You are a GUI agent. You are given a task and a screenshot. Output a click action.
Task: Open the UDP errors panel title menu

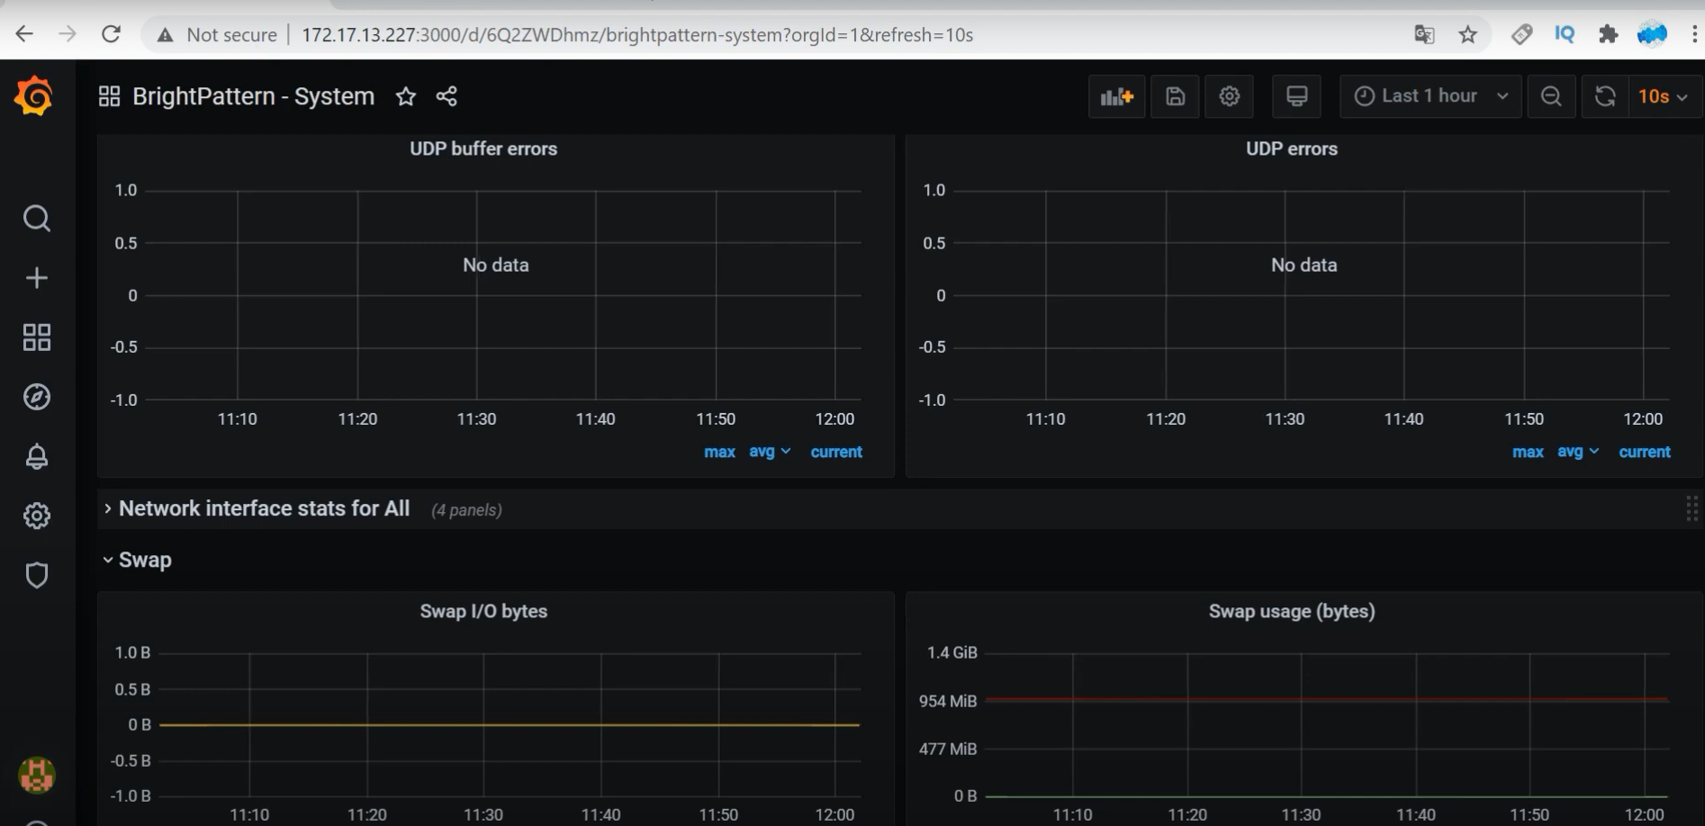click(x=1292, y=148)
